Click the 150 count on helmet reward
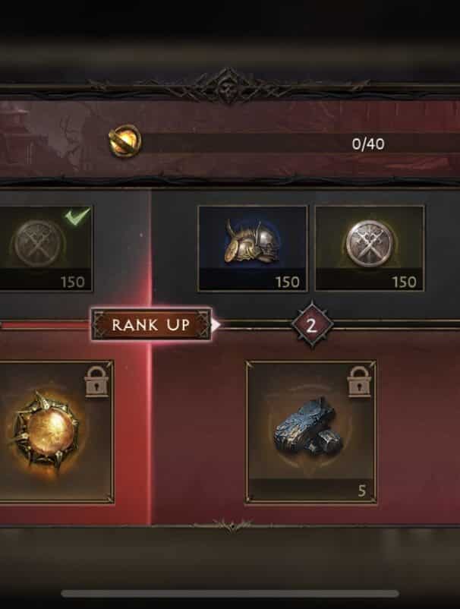Image resolution: width=460 pixels, height=609 pixels. pyautogui.click(x=288, y=282)
